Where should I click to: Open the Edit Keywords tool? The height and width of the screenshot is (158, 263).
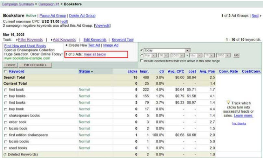pyautogui.click(x=95, y=40)
